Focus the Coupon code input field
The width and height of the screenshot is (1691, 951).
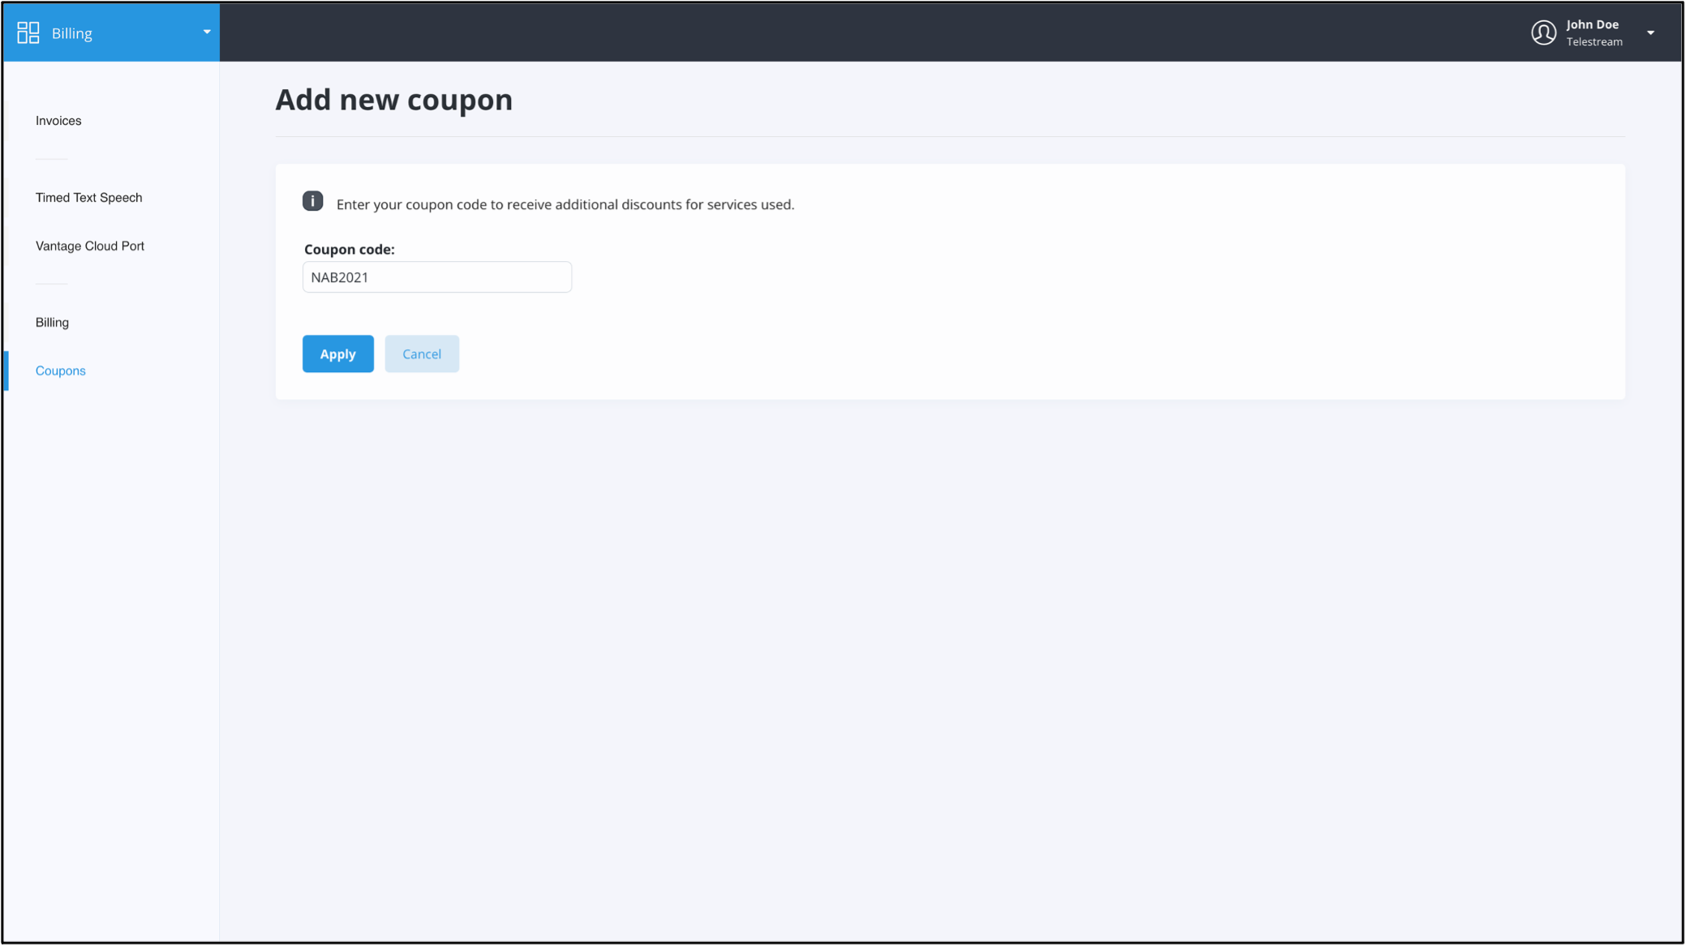pos(437,277)
